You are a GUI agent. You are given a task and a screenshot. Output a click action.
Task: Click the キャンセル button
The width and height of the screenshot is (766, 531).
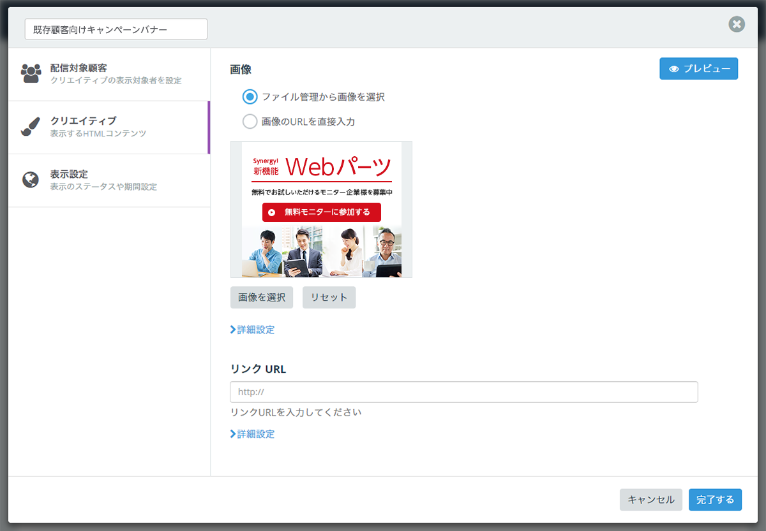coord(651,500)
